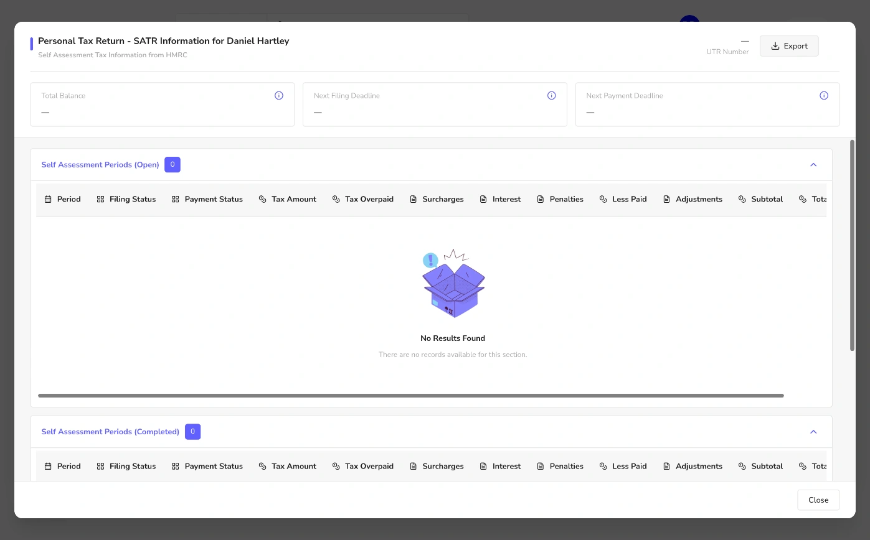The height and width of the screenshot is (540, 870).
Task: Click Self Assessment Periods (Completed) heading
Action: click(110, 432)
